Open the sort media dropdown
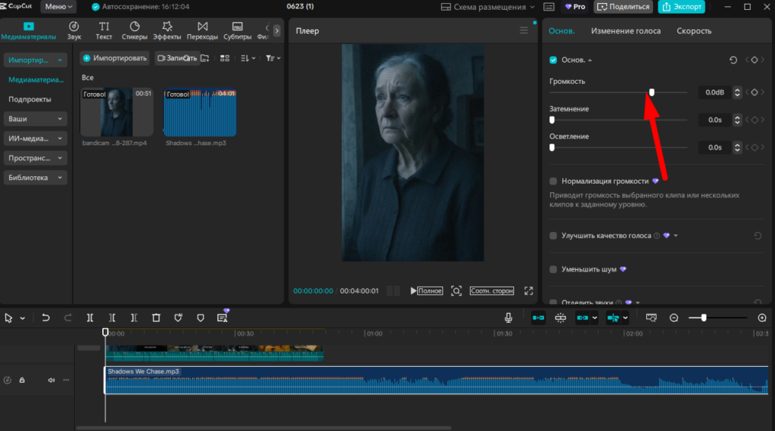This screenshot has width=775, height=431. (x=247, y=58)
